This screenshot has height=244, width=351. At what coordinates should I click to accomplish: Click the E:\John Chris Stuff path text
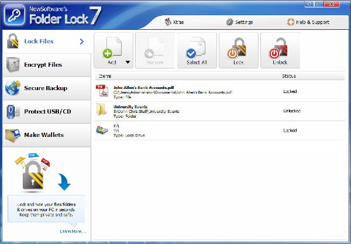tap(146, 112)
